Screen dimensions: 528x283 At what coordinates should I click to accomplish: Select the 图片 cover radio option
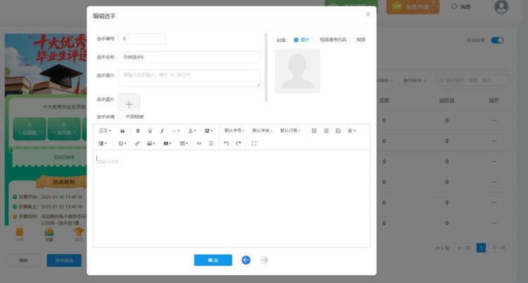pos(296,40)
